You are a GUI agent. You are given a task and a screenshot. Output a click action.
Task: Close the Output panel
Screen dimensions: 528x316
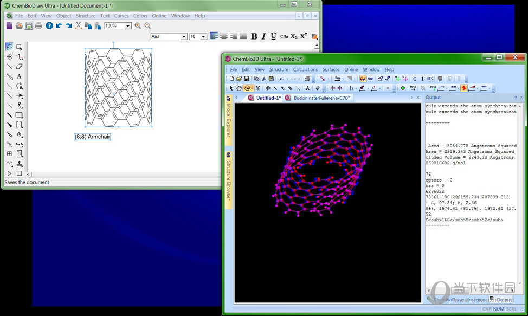521,97
